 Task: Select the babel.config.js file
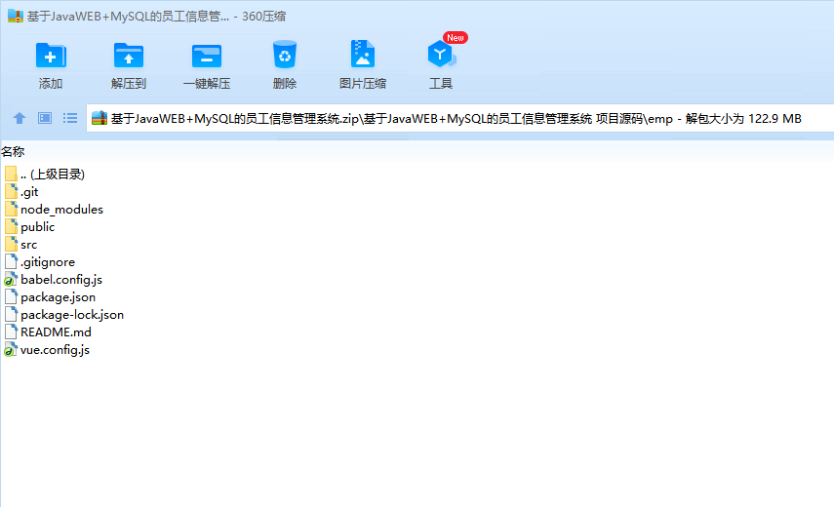point(54,280)
